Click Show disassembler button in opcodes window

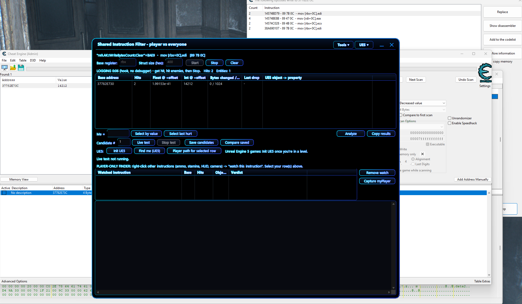502,26
